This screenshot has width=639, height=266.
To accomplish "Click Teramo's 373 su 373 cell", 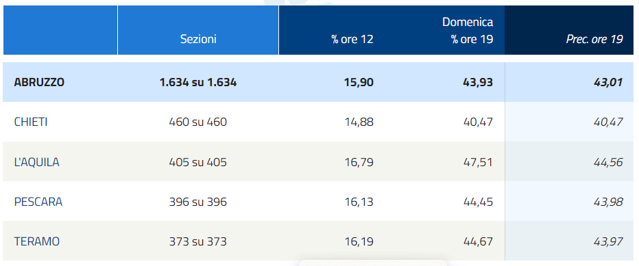I will coord(198,241).
